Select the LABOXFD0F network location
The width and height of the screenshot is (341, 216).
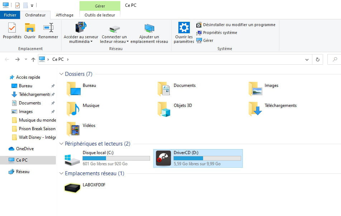coord(85,188)
